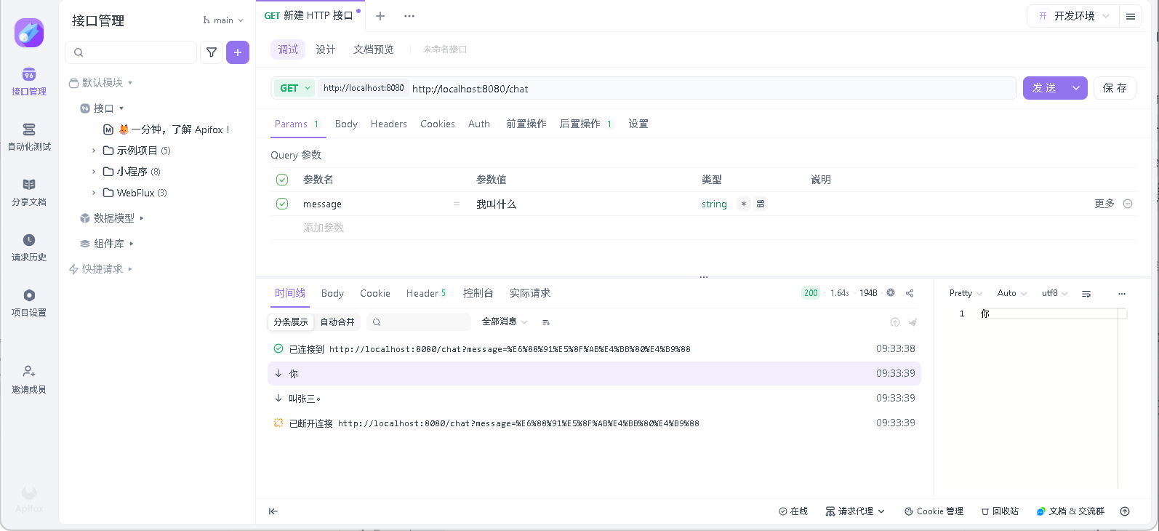Expand the WebFlux folder
This screenshot has width=1159, height=531.
tap(94, 193)
